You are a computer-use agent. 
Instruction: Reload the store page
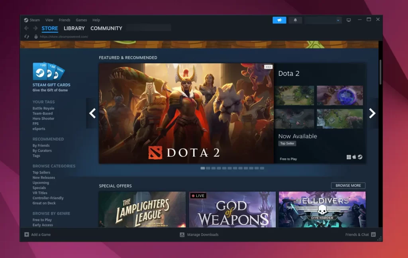tap(27, 37)
